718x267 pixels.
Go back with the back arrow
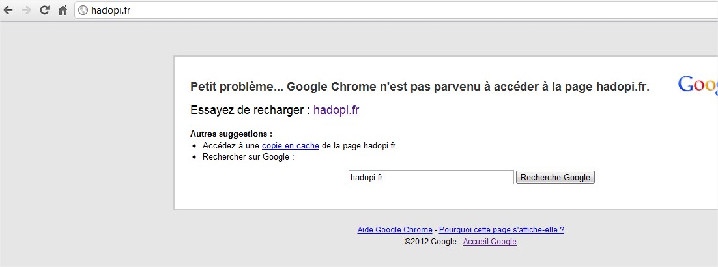point(8,10)
